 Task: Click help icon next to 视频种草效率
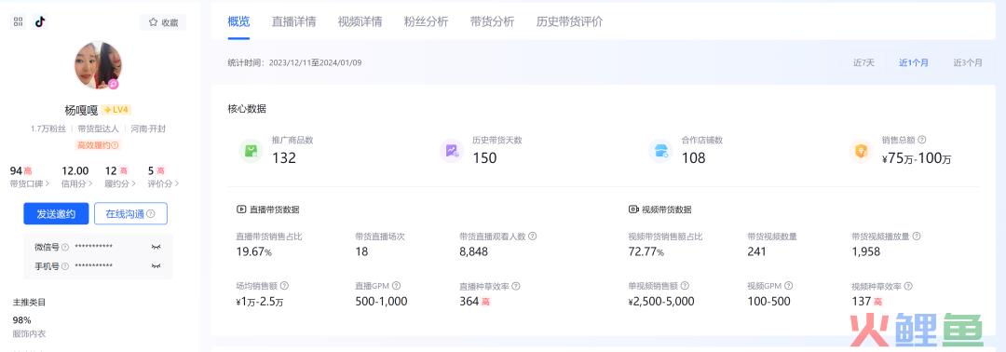click(x=908, y=286)
